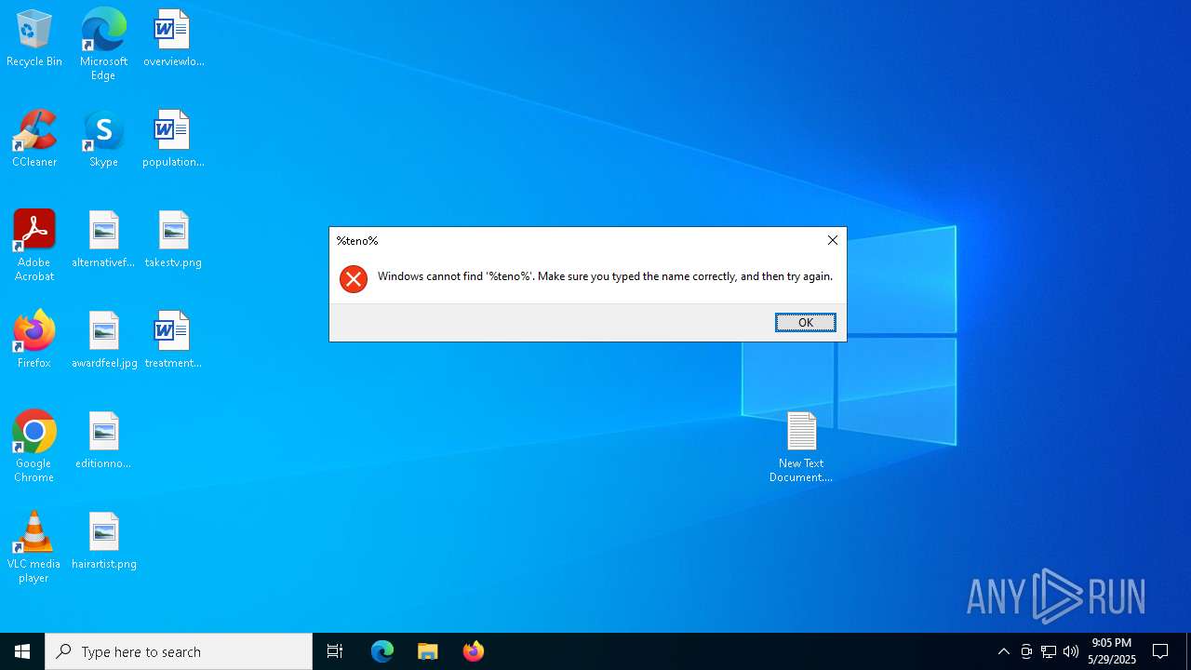Select the VLC media player shortcut
The height and width of the screenshot is (670, 1191).
(x=34, y=547)
